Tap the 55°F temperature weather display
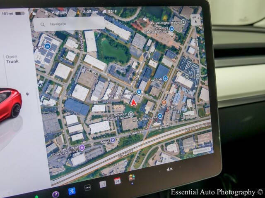 point(111,12)
